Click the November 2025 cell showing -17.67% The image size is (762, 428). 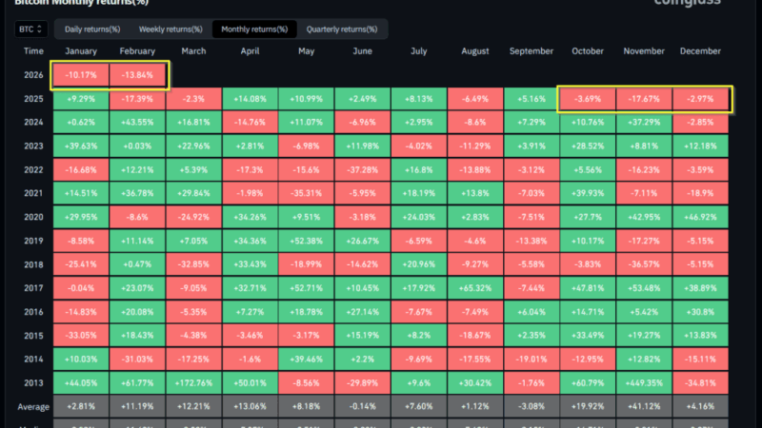pyautogui.click(x=645, y=98)
